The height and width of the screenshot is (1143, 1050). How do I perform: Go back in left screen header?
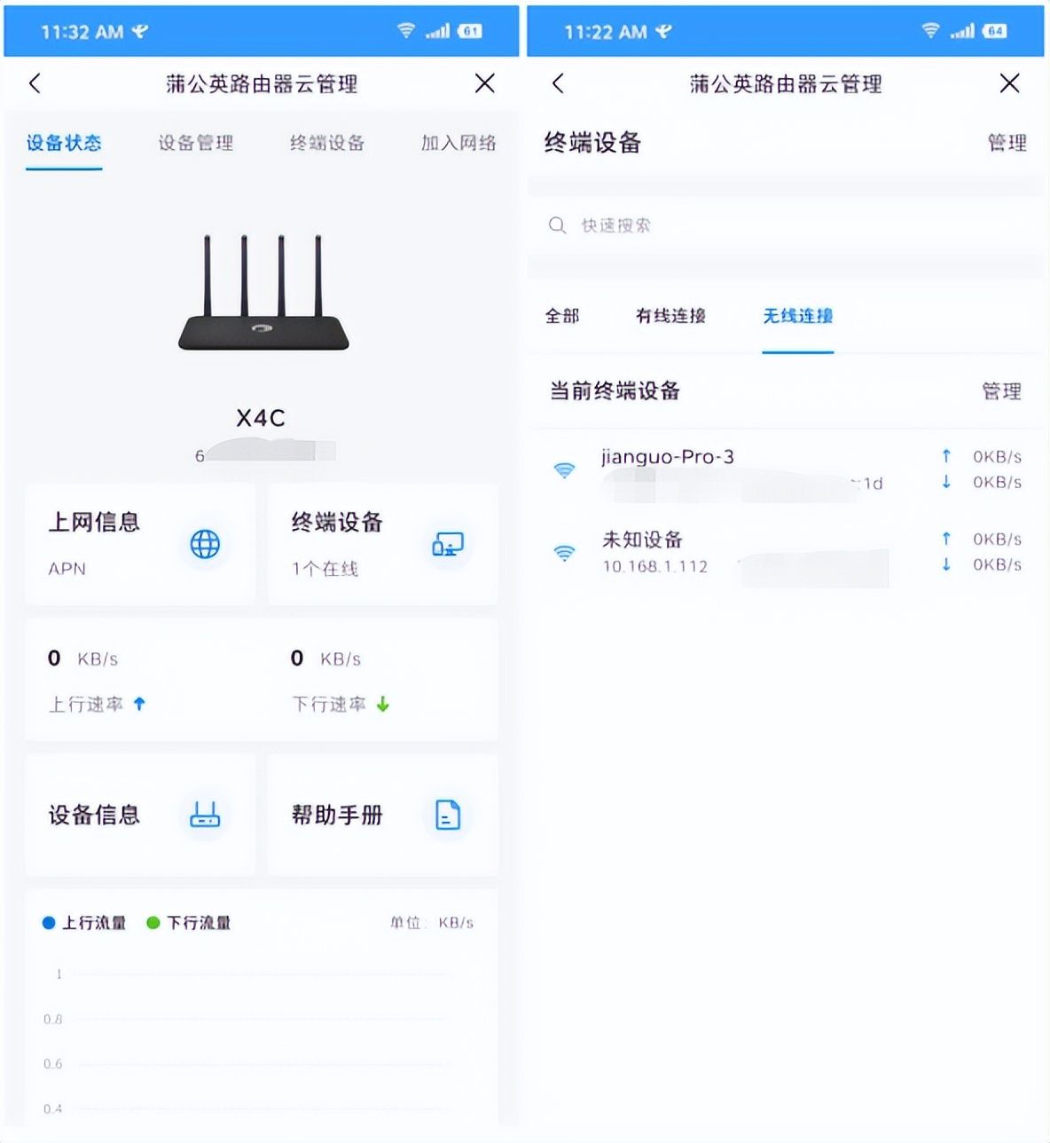click(35, 83)
